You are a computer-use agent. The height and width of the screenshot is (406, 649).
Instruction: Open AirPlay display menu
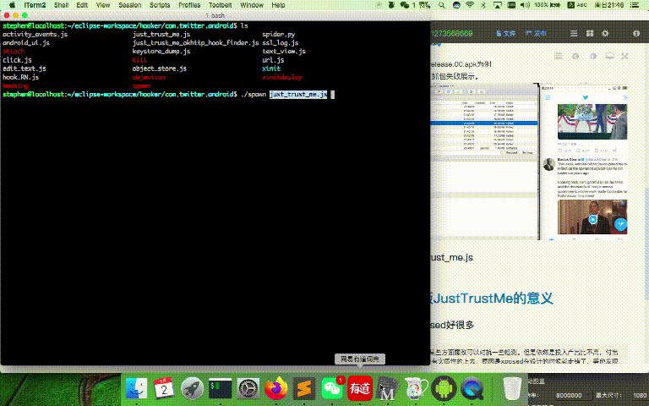click(x=498, y=5)
